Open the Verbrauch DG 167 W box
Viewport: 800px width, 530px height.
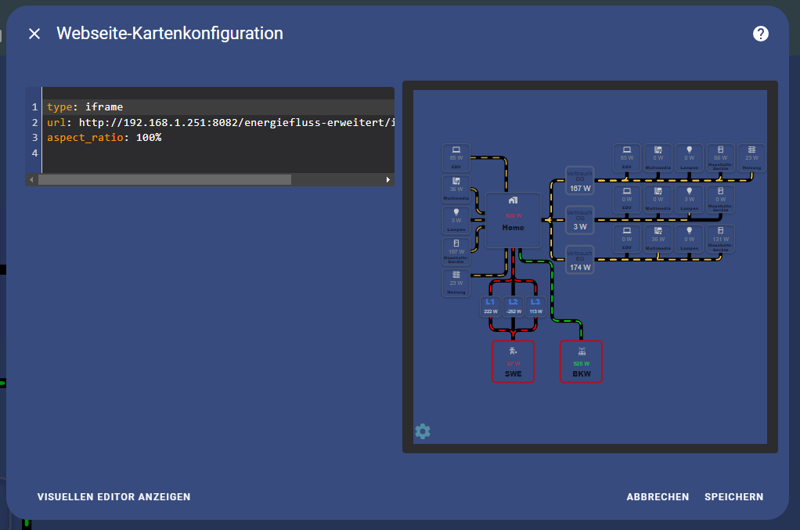[x=579, y=181]
